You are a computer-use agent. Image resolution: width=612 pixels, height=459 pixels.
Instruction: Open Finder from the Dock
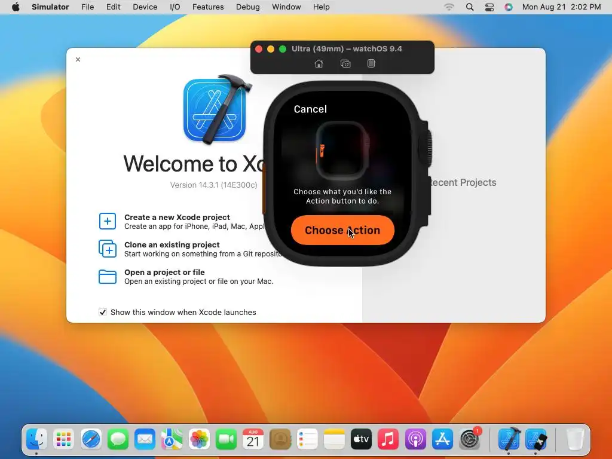(x=36, y=439)
